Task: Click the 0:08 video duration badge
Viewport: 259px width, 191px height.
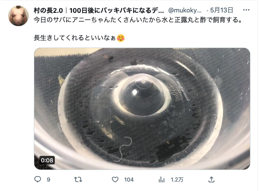Action: point(47,160)
